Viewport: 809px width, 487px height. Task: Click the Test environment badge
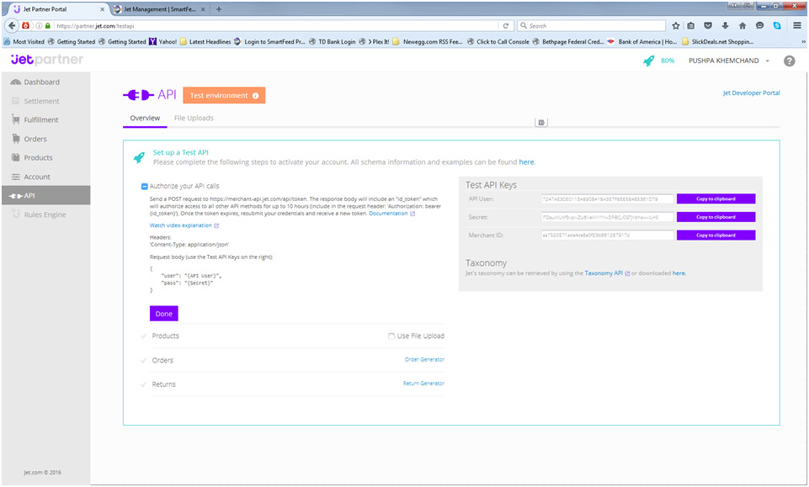[x=224, y=95]
